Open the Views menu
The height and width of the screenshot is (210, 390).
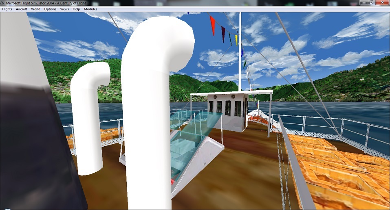click(x=64, y=9)
